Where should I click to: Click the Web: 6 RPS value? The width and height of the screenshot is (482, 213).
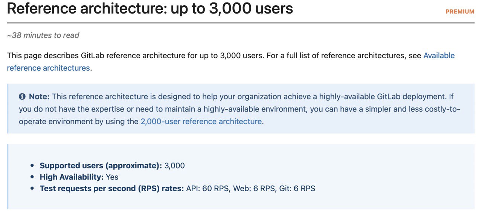click(254, 189)
